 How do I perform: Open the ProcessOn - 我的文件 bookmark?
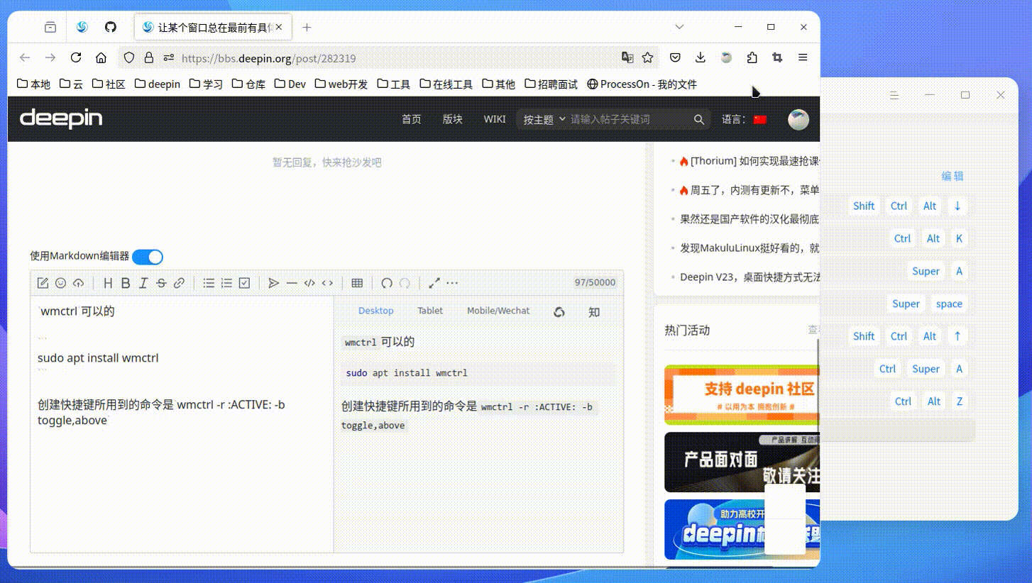point(642,84)
